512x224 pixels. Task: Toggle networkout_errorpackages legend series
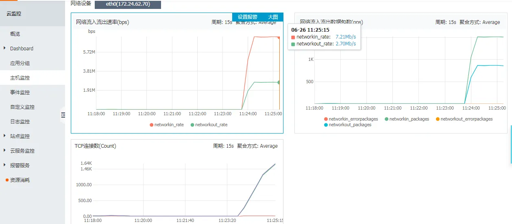coord(464,119)
